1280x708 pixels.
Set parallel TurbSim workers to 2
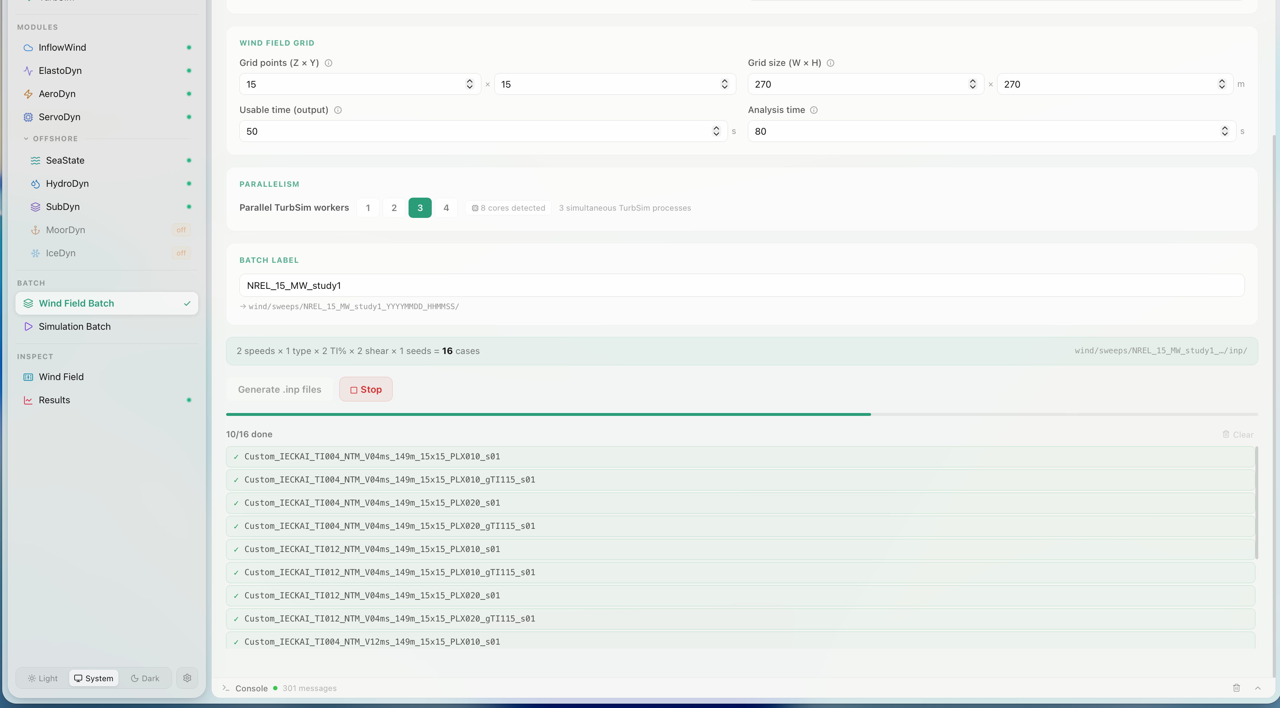coord(394,208)
